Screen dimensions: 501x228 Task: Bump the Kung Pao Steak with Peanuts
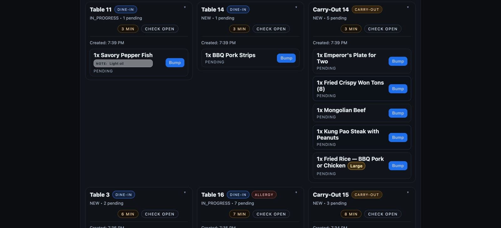point(398,137)
